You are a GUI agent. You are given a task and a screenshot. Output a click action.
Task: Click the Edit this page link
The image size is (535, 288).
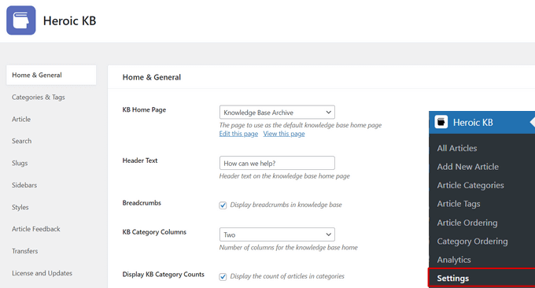coord(238,134)
